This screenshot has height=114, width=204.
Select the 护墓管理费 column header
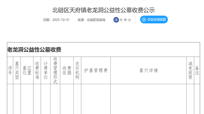point(96,71)
